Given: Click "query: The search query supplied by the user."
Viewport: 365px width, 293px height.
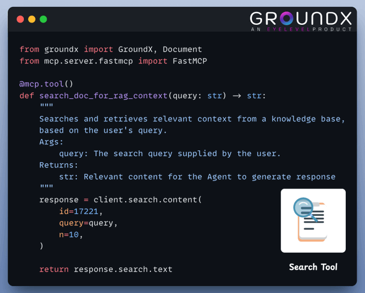Looking at the screenshot, I should (x=170, y=153).
